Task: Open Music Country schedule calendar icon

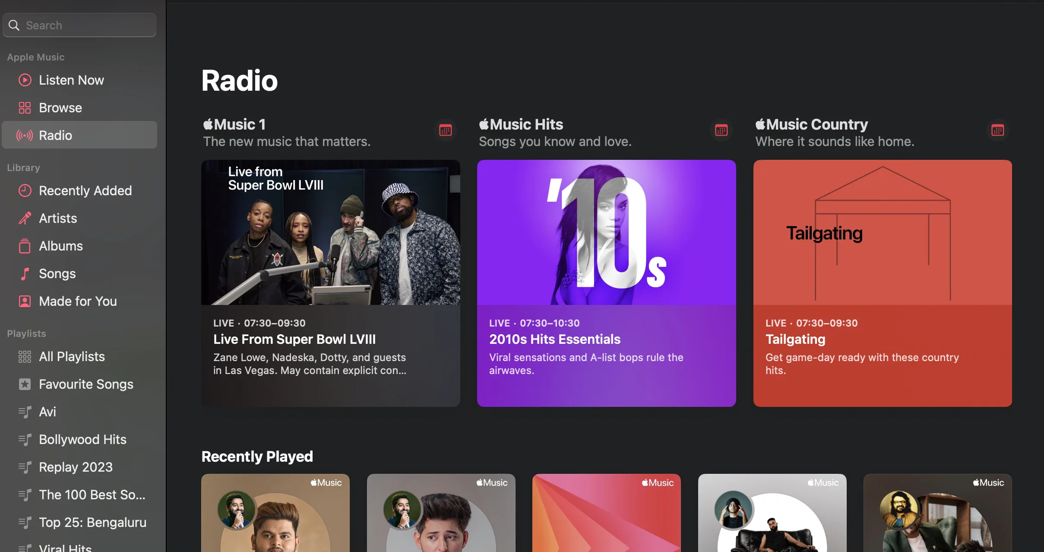Action: (x=997, y=130)
